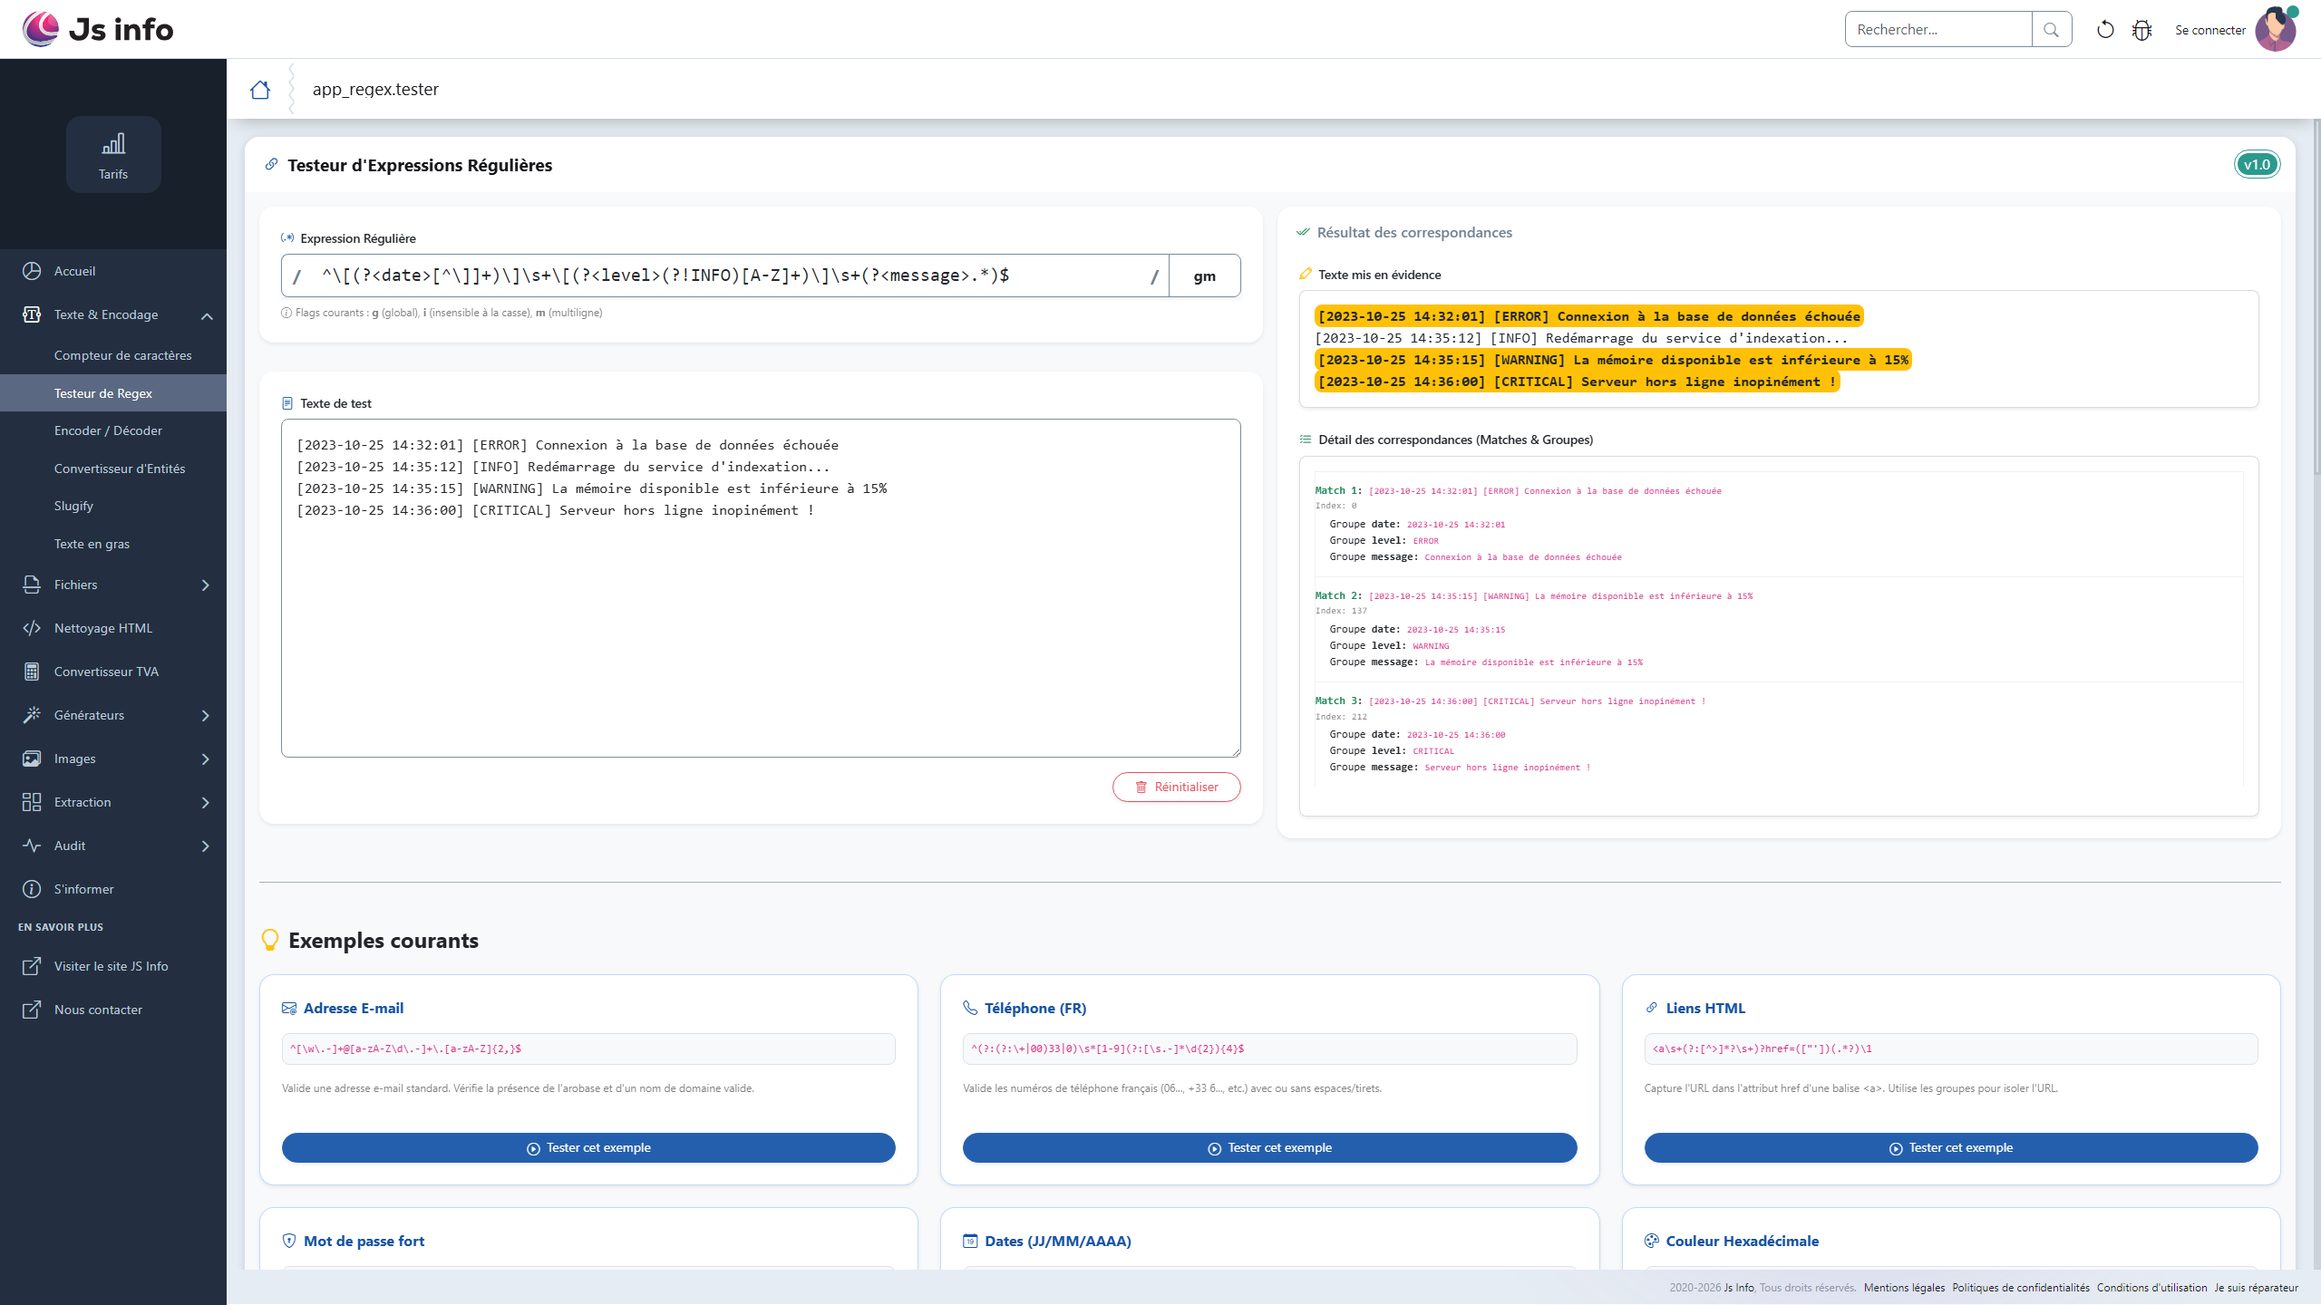Click the Liens HTML link icon
The image size is (2321, 1305).
pyautogui.click(x=1652, y=1008)
